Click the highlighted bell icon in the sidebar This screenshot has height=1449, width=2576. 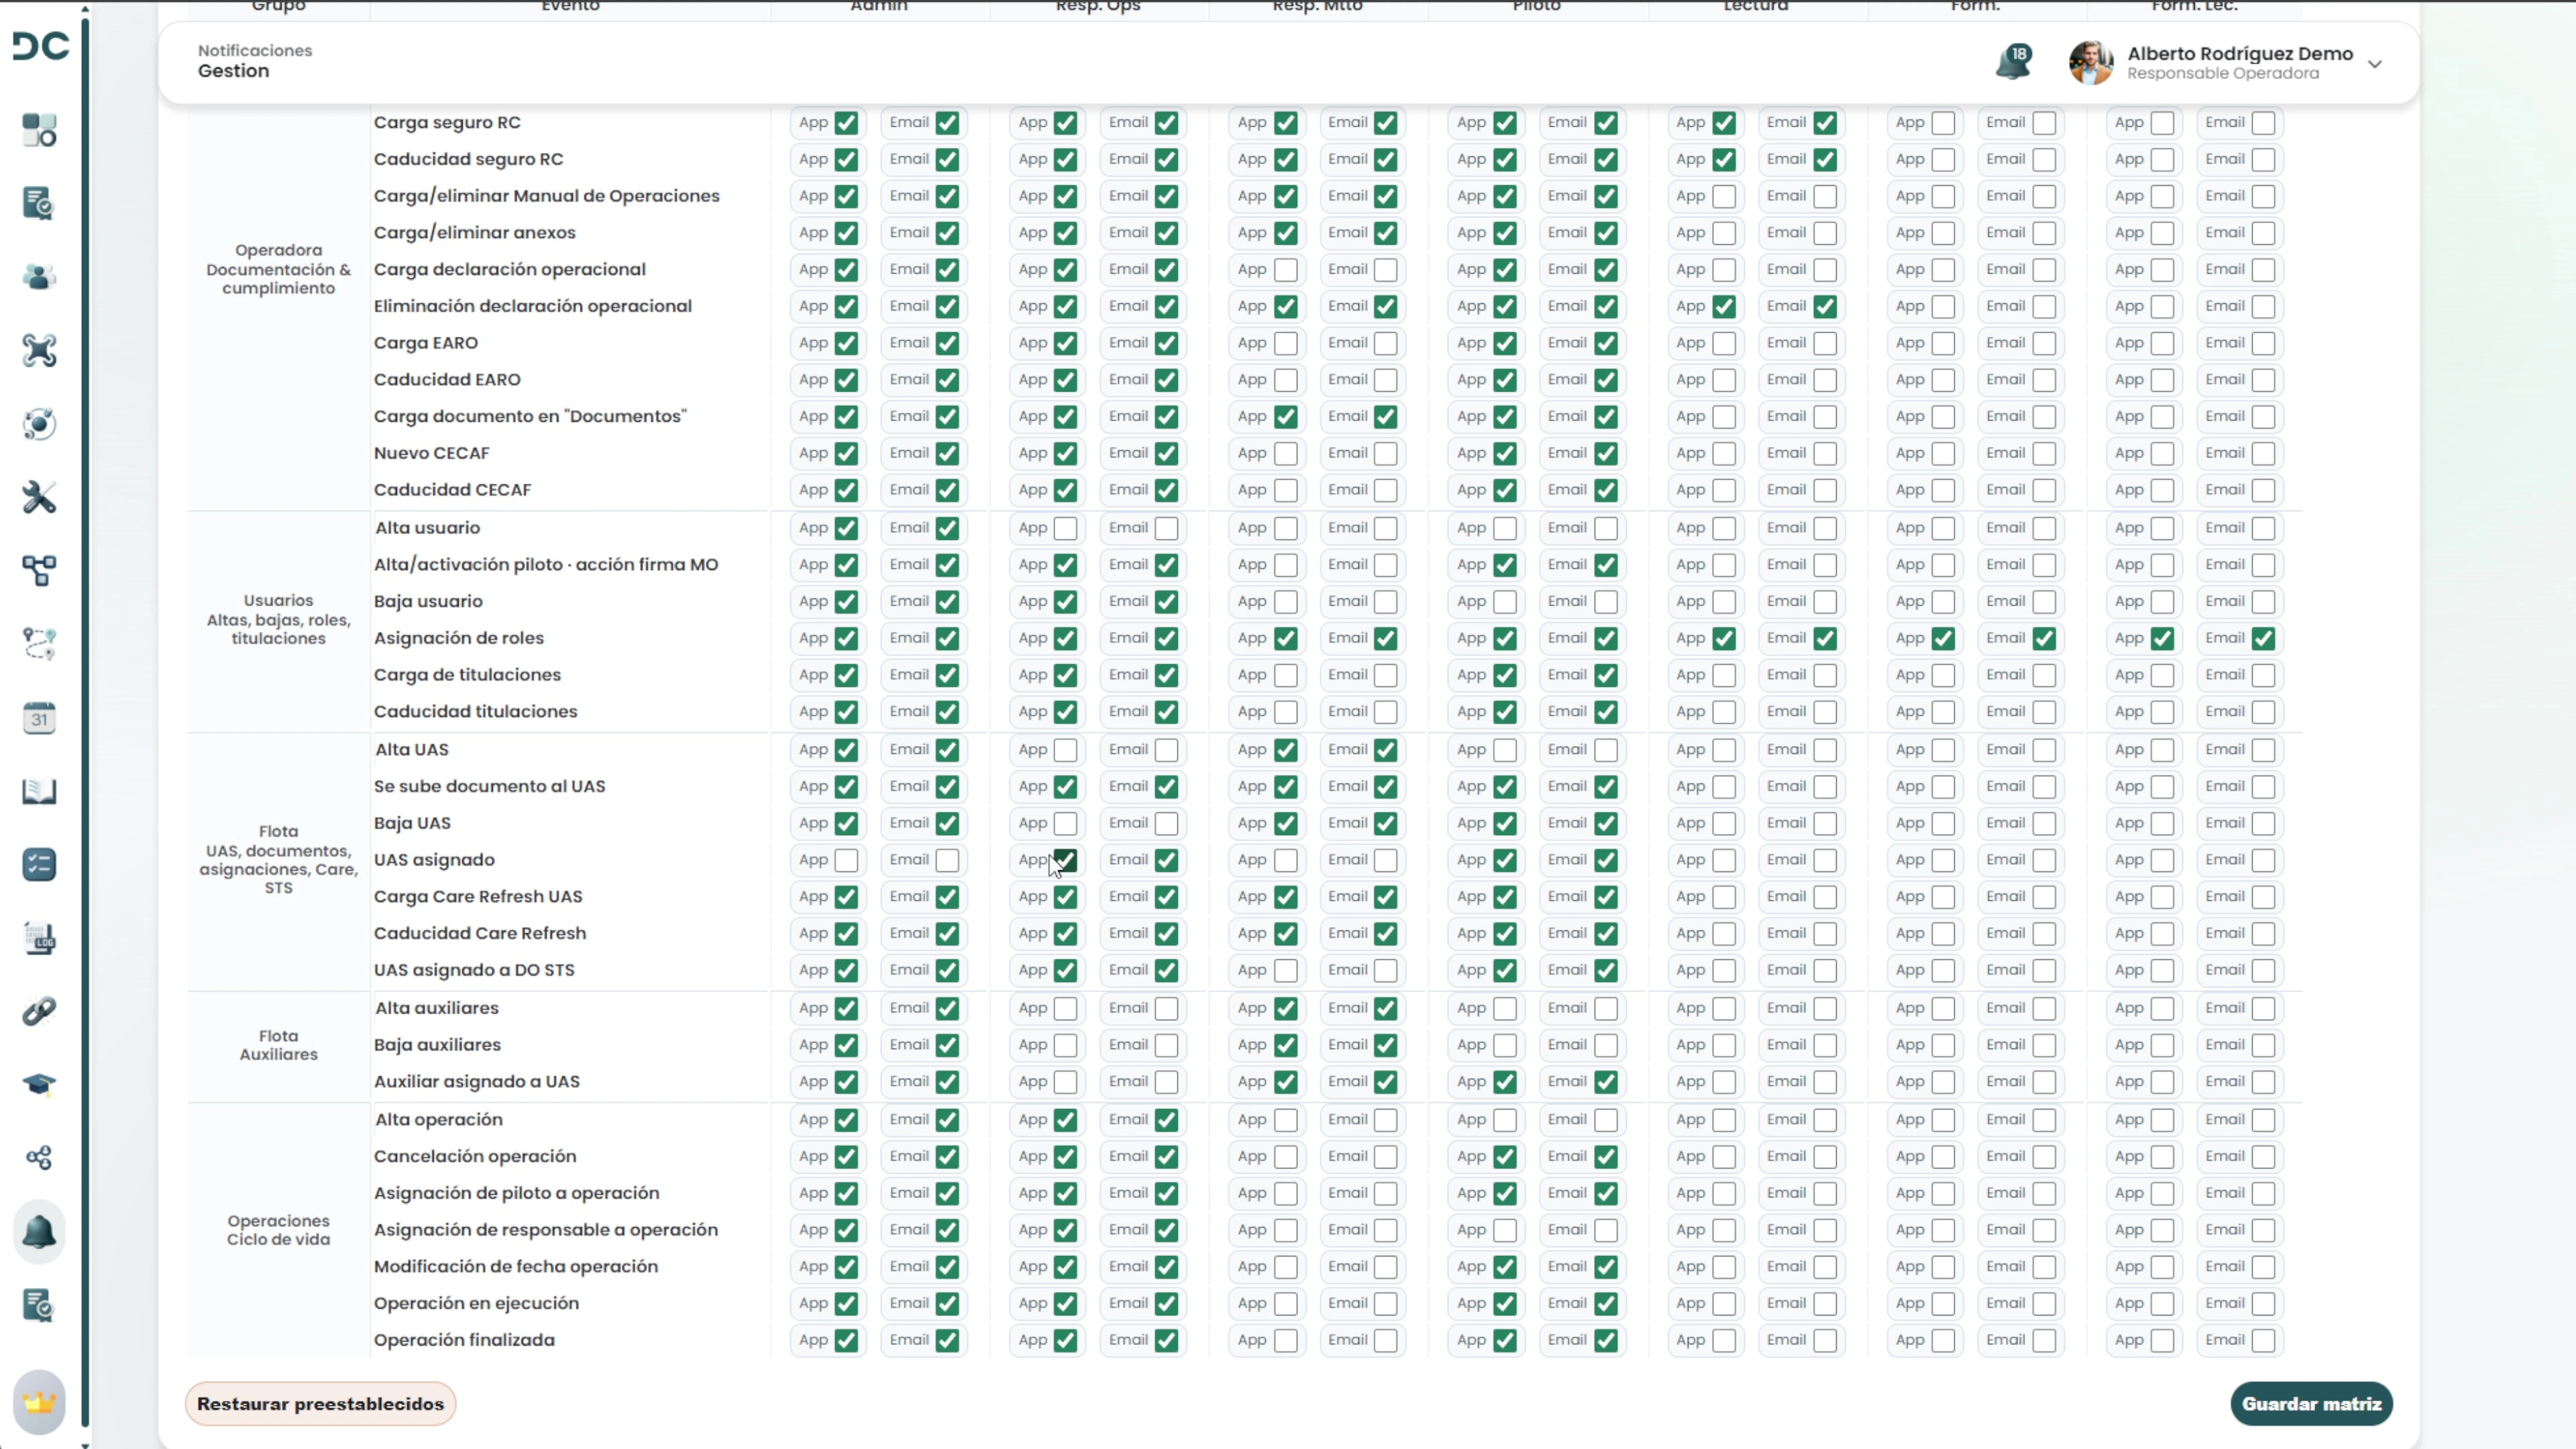point(39,1232)
